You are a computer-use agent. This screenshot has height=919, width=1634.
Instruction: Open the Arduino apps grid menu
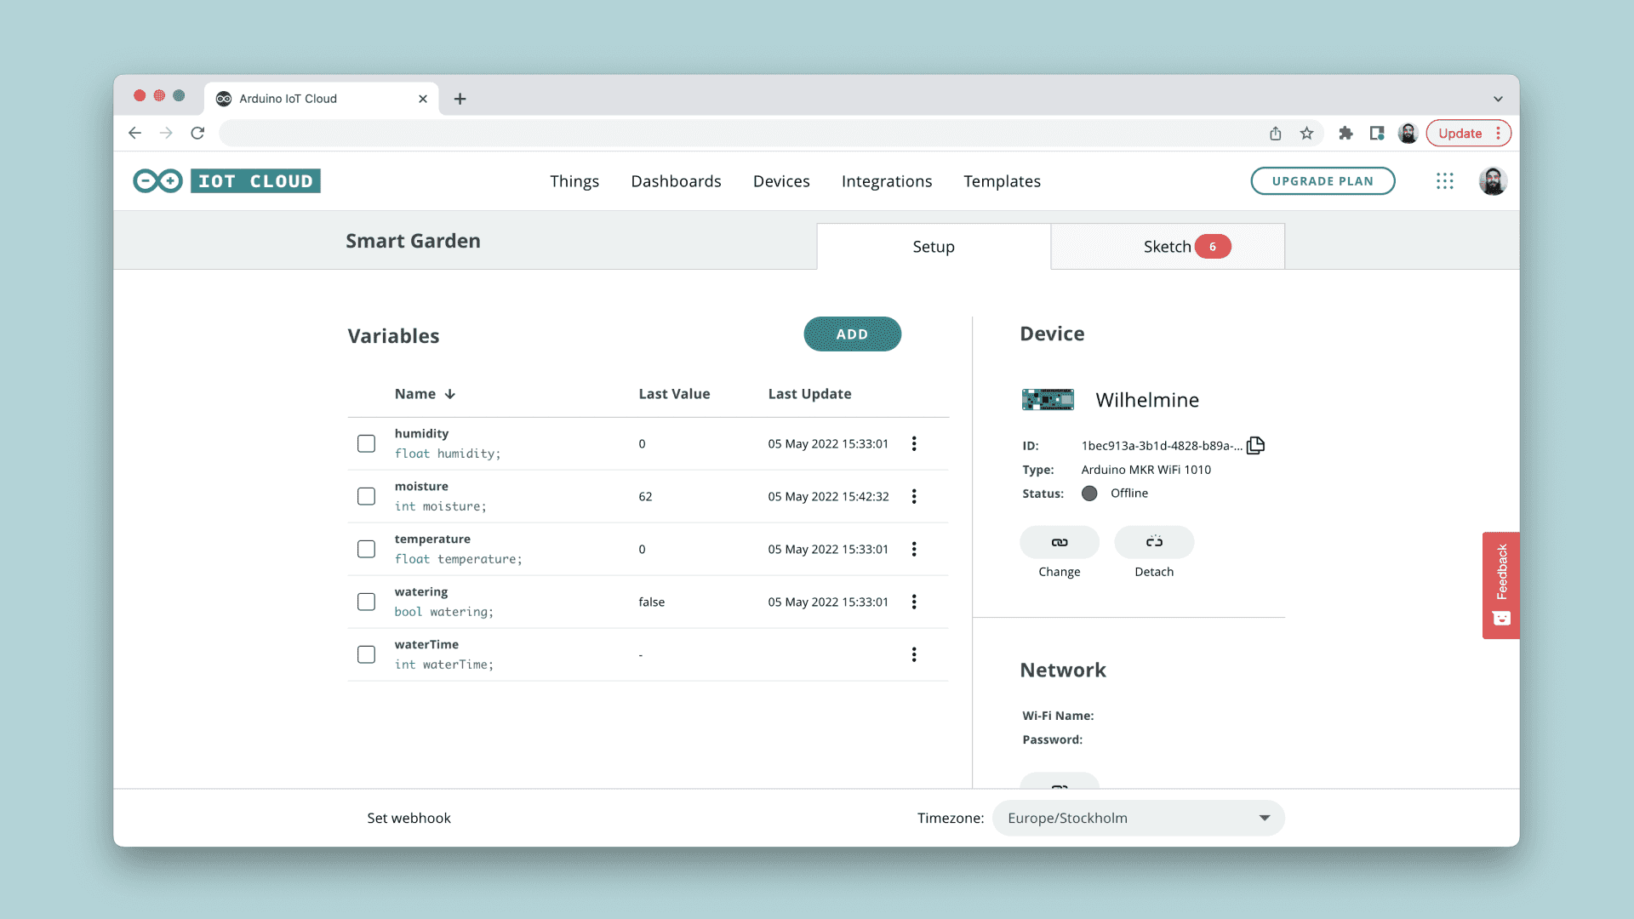point(1444,181)
